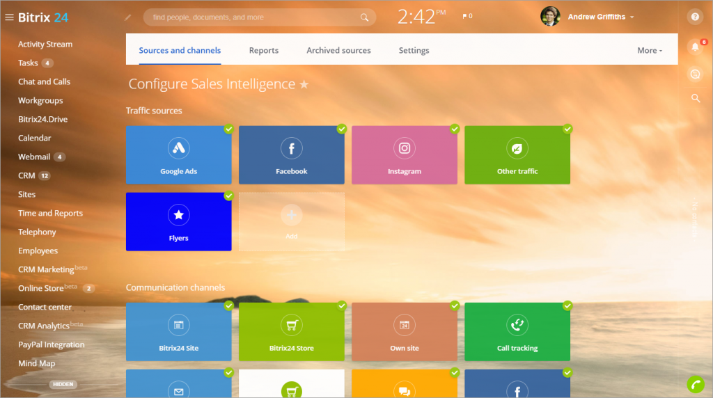Click the Add traffic source tile
Screen dimensions: 713x398
[x=292, y=222]
